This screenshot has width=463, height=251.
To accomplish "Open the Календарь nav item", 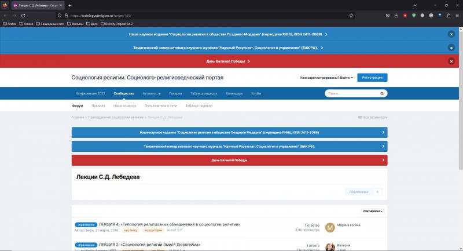I will click(x=234, y=93).
